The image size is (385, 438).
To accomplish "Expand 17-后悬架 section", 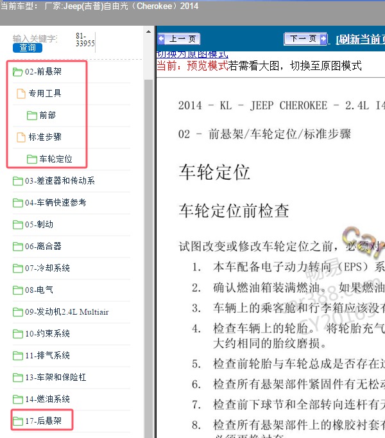I will [x=43, y=421].
